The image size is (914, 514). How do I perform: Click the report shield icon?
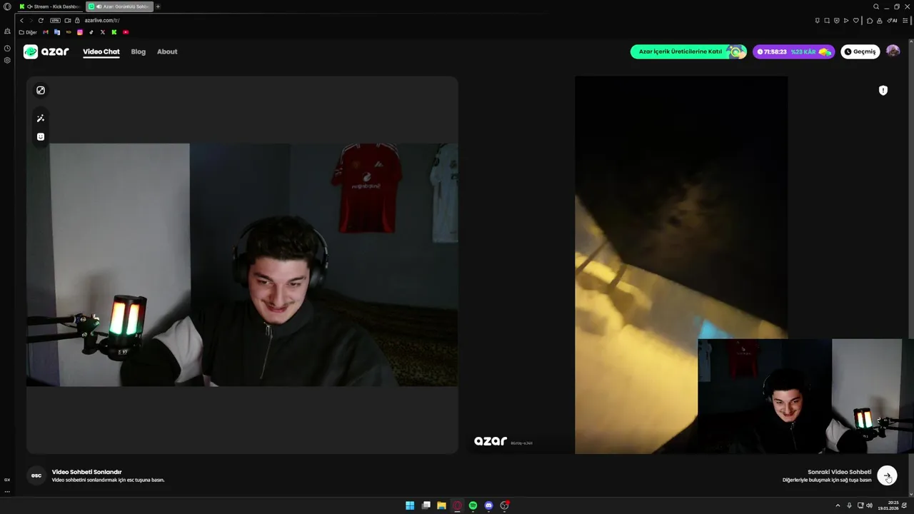pos(883,90)
